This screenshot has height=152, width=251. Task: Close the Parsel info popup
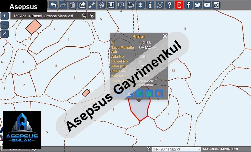click(x=165, y=36)
